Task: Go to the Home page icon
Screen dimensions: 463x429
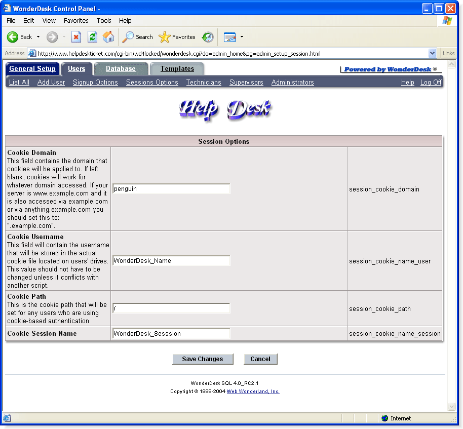Action: (108, 37)
